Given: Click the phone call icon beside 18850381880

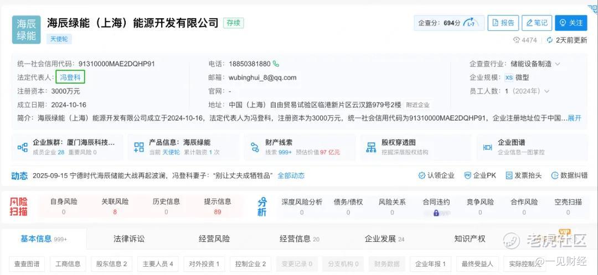Looking at the screenshot, I should 276,64.
